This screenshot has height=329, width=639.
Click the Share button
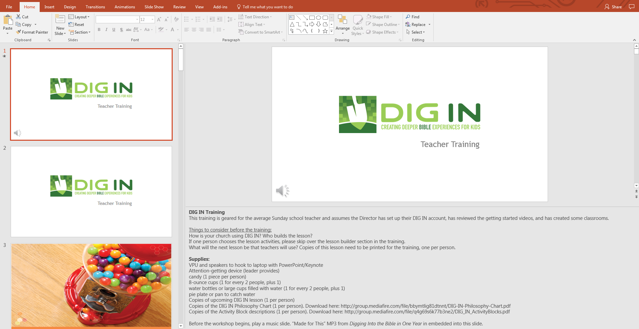pyautogui.click(x=613, y=7)
